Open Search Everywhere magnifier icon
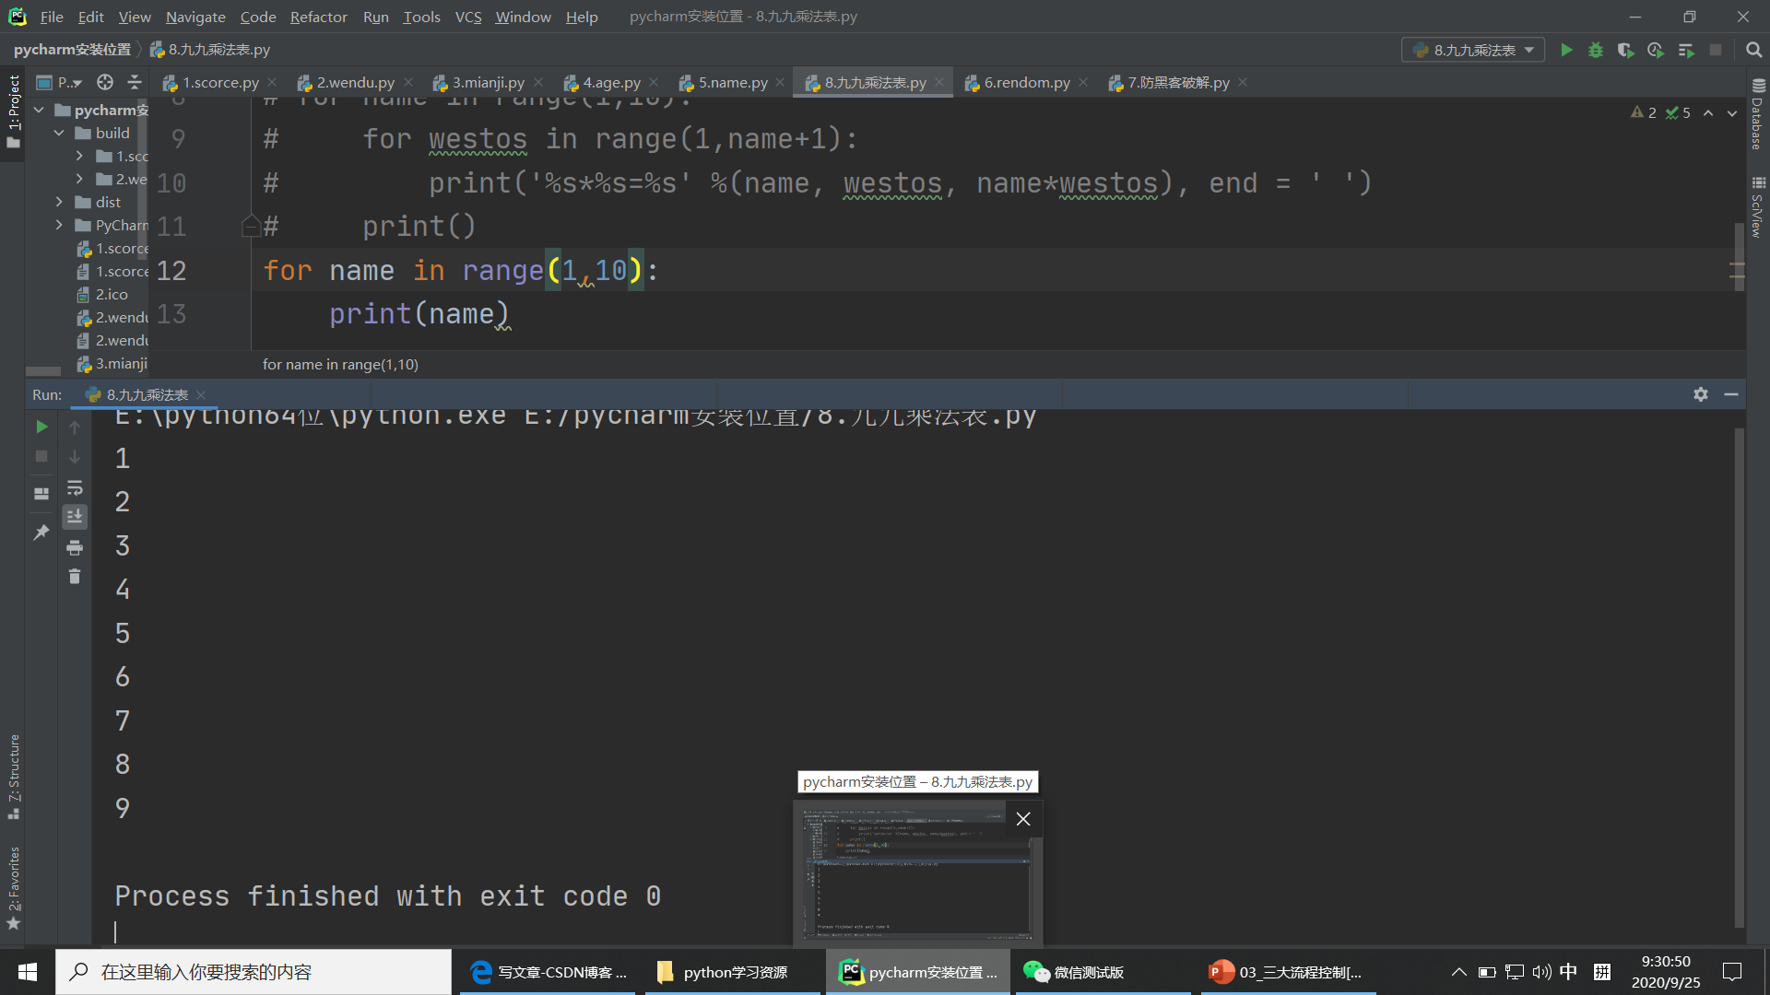 tap(1753, 50)
